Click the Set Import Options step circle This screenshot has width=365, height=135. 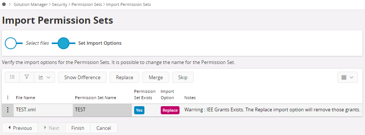(64, 43)
